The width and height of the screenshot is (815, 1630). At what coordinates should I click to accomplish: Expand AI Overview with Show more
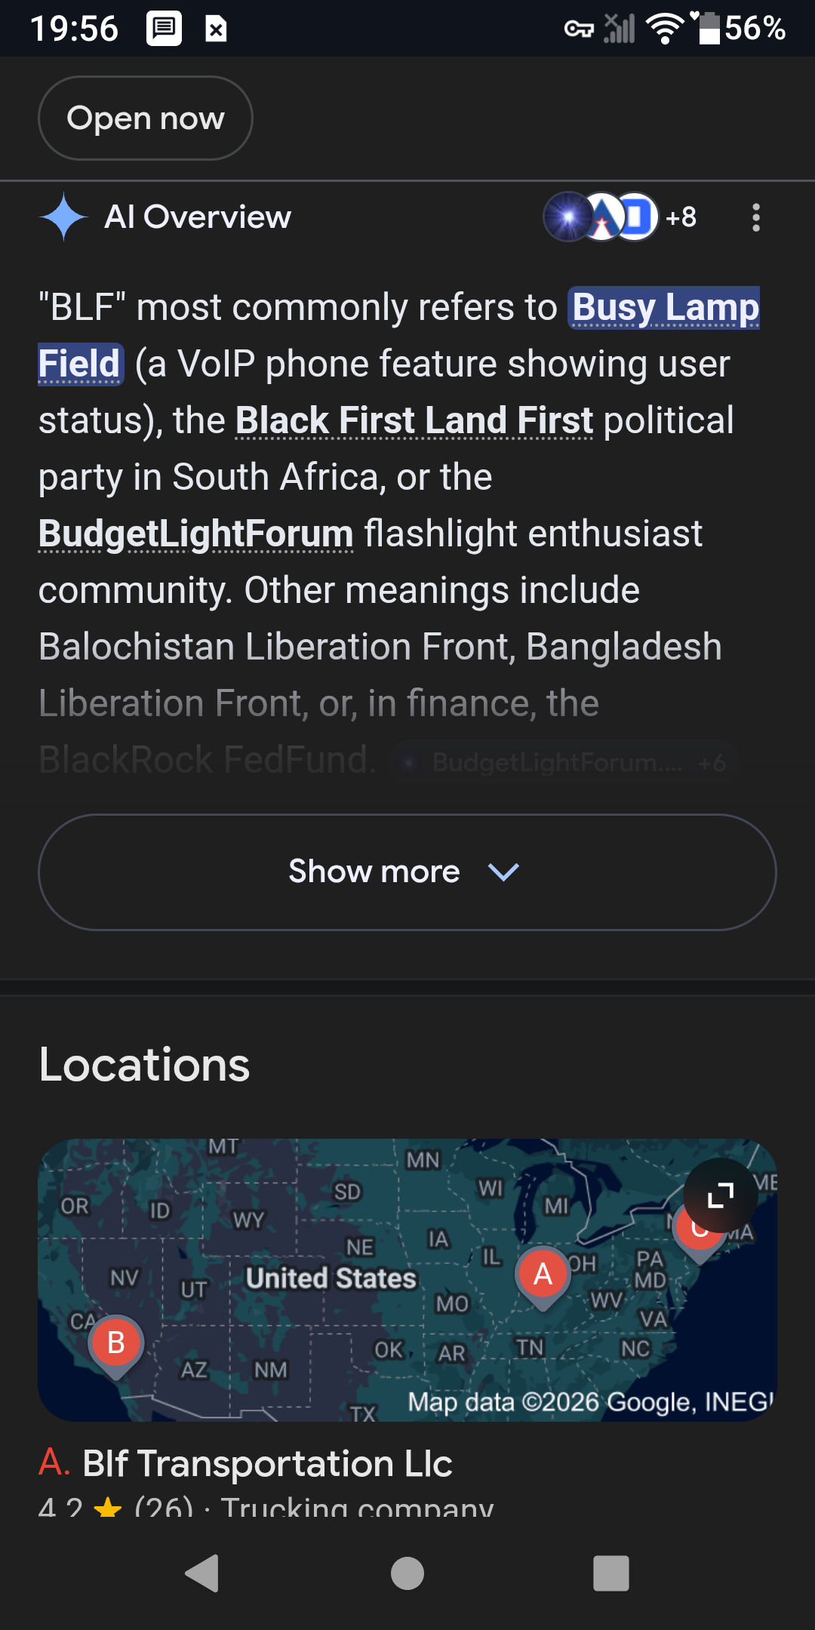pos(374,872)
